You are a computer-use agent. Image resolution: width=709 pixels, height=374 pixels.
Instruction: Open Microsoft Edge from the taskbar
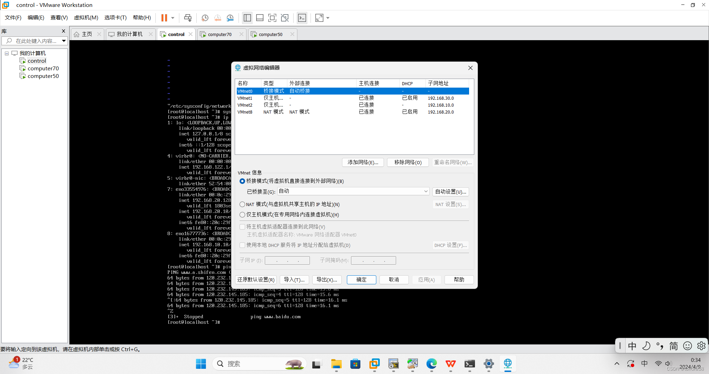(x=431, y=364)
